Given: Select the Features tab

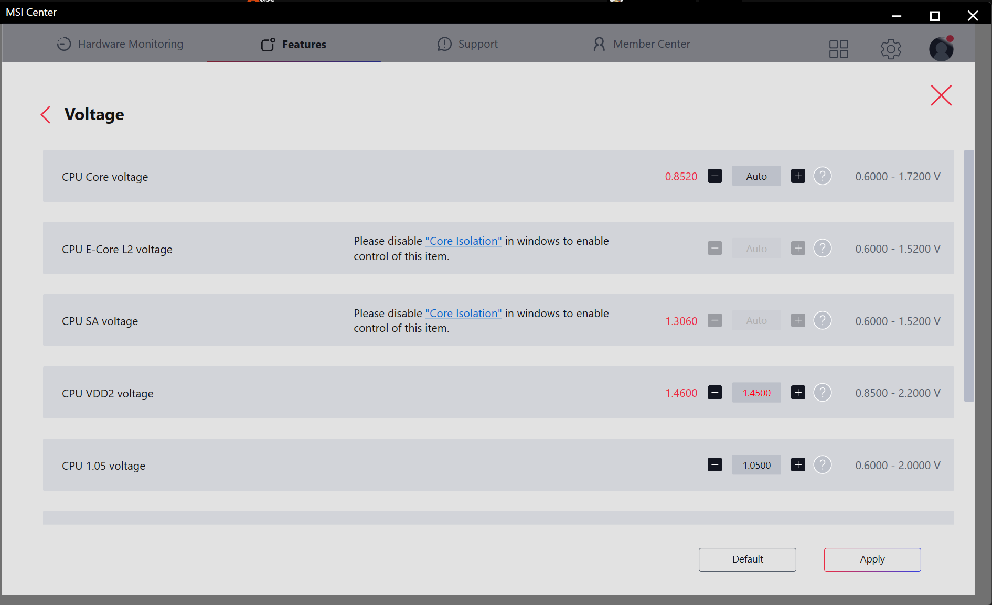Looking at the screenshot, I should point(294,44).
